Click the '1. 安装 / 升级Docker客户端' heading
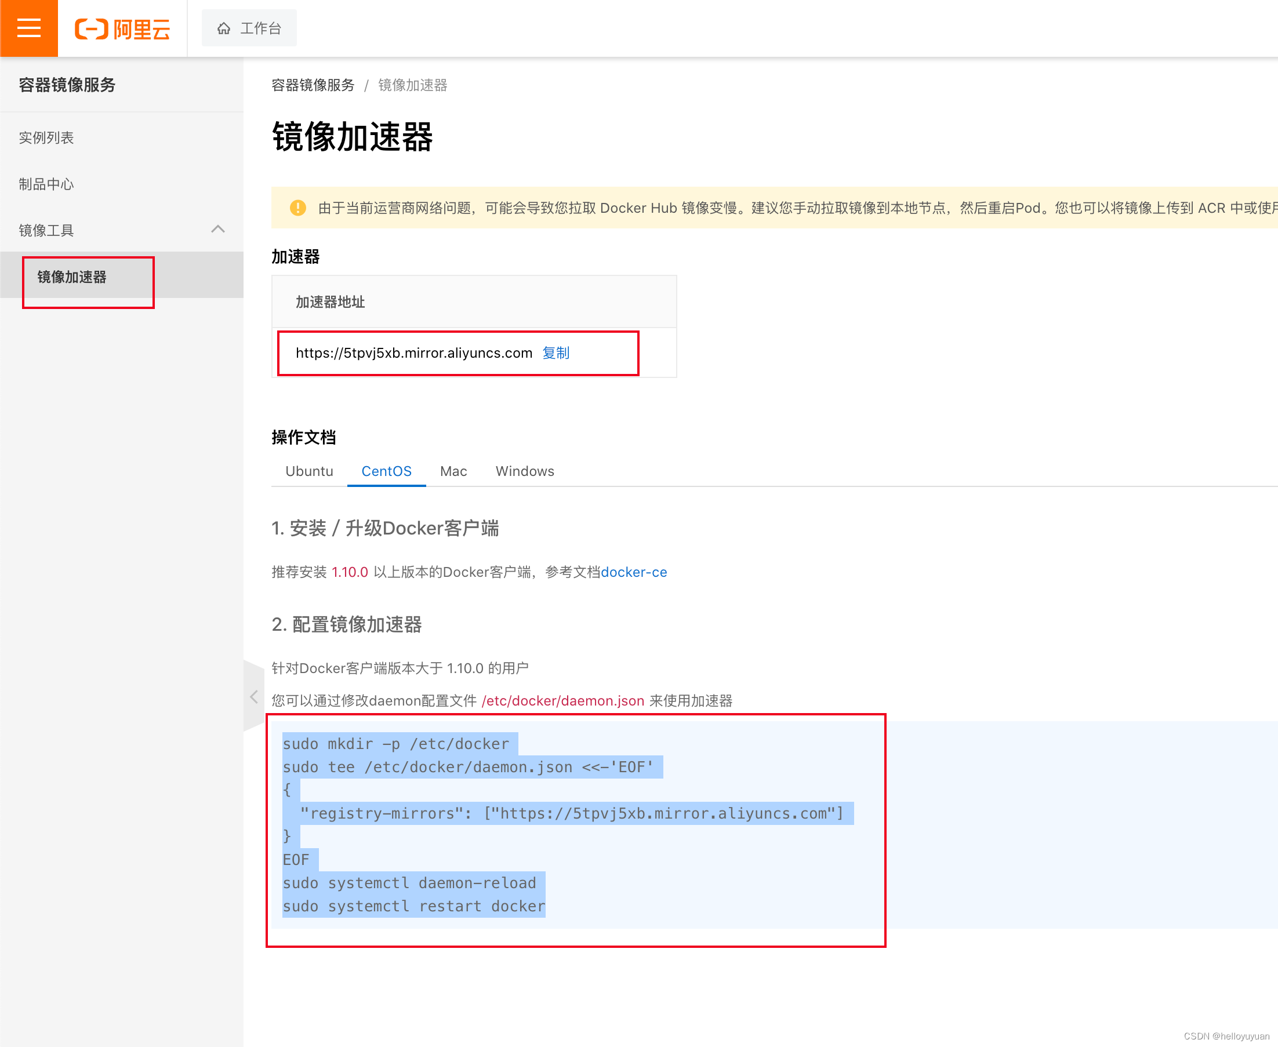This screenshot has height=1047, width=1278. [386, 528]
